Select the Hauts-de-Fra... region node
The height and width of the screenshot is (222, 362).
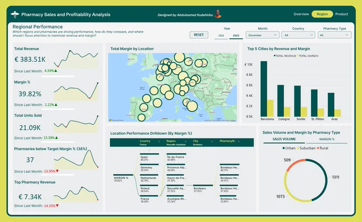(x=176, y=178)
